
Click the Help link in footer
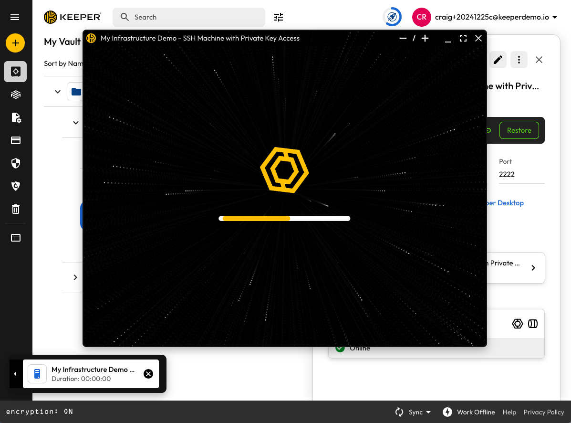[509, 412]
